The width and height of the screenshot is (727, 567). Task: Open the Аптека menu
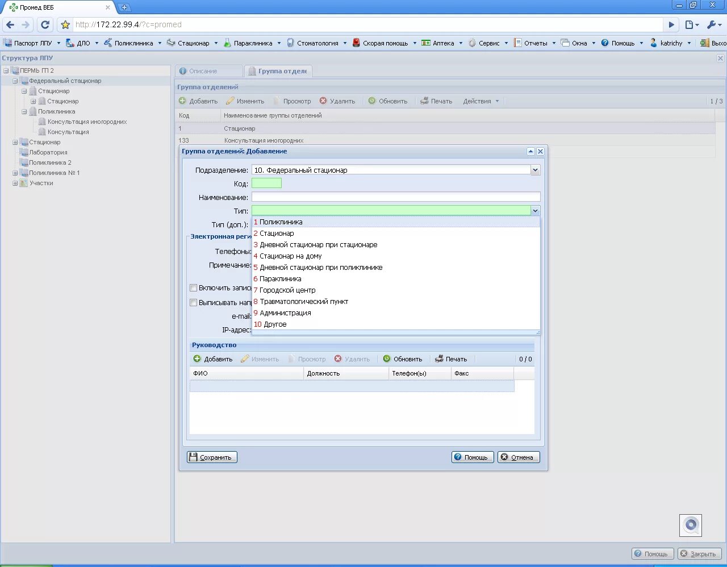442,43
